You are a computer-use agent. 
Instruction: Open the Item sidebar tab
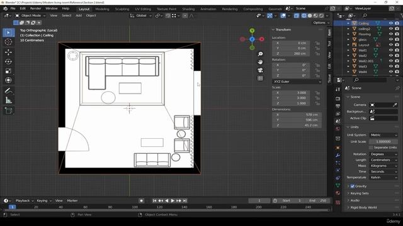pos(329,32)
